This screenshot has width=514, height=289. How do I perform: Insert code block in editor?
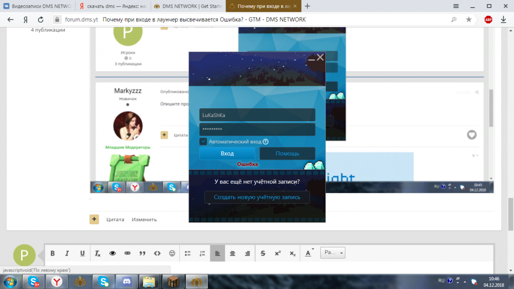tap(157, 254)
